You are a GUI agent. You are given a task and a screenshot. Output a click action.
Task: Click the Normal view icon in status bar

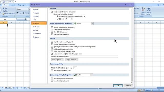139,90
